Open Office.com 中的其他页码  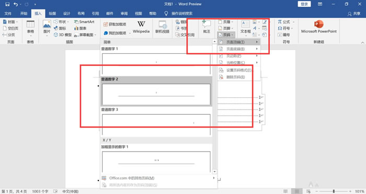point(158,178)
